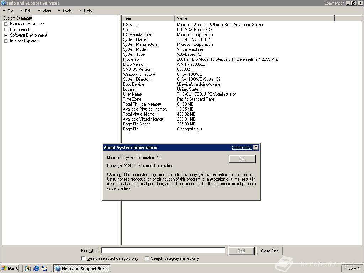364x273 pixels.
Task: Click the Find what input field
Action: coord(164,251)
